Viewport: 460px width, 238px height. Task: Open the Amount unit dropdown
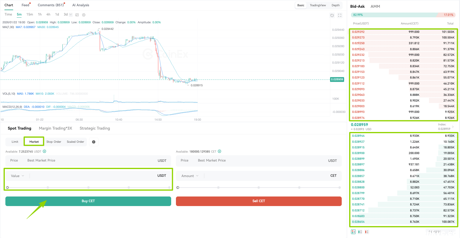(x=190, y=176)
